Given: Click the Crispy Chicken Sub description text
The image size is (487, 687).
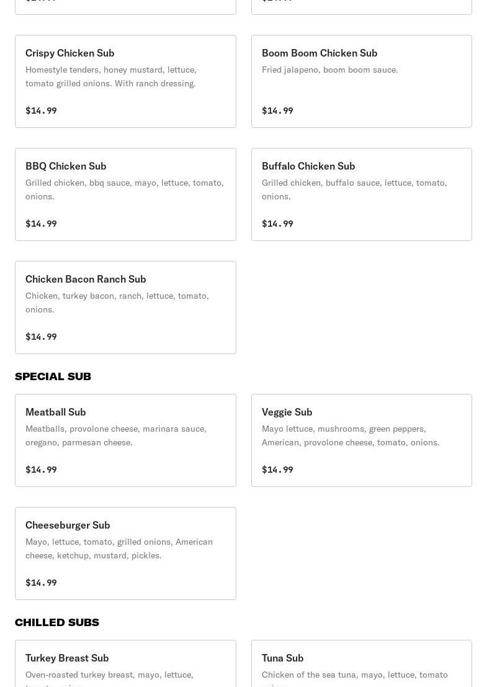Looking at the screenshot, I should pos(110,76).
